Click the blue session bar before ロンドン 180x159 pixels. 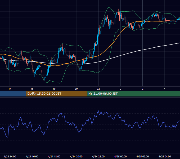pos(13,94)
